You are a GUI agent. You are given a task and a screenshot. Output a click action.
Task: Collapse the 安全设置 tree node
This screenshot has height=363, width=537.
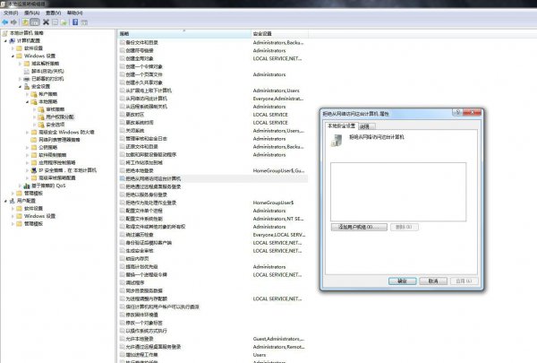[19, 86]
